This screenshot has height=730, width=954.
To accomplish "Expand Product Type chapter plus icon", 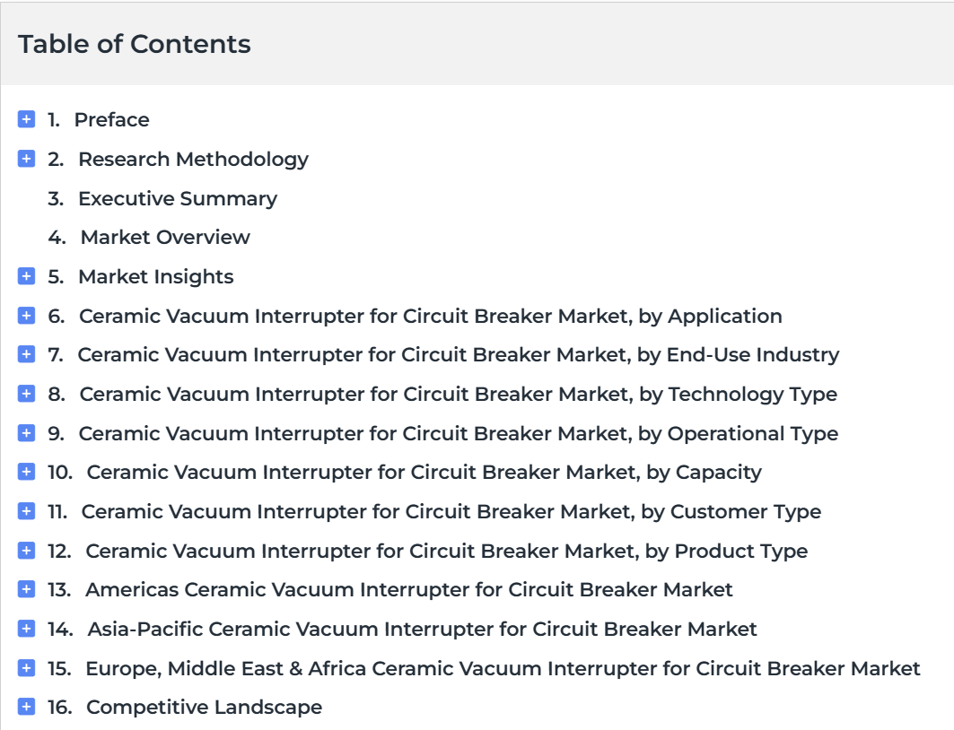I will 26,550.
